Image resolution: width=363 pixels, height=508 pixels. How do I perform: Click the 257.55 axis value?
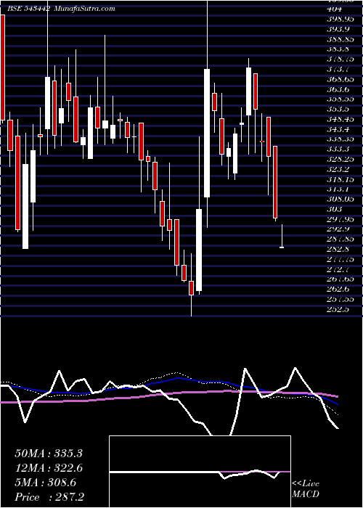340,299
